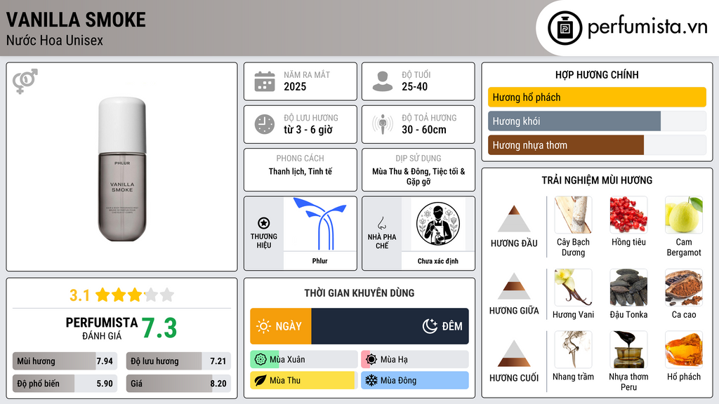Viewport: 719px width, 404px height.
Task: Select the Hổ phách note image
Action: tap(684, 349)
